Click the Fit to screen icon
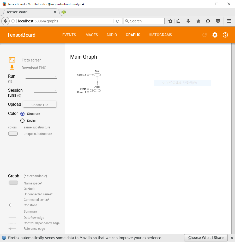 (12, 60)
